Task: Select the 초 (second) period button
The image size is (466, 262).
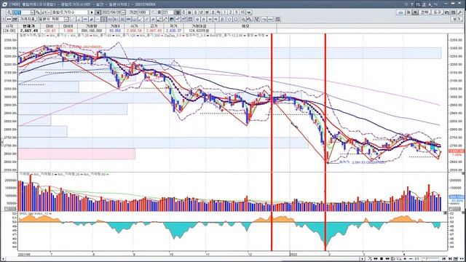Action: [213, 12]
